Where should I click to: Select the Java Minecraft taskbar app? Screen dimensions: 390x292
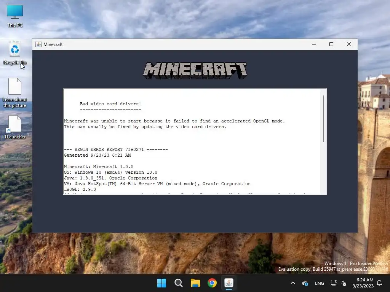pos(229,283)
